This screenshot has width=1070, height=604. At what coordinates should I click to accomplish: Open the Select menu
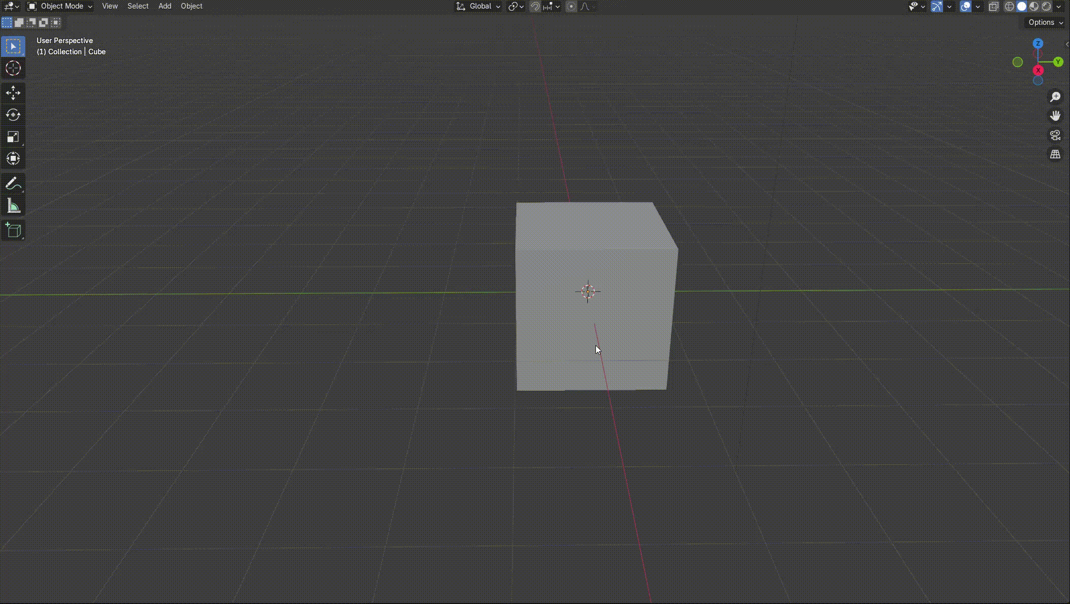point(138,6)
